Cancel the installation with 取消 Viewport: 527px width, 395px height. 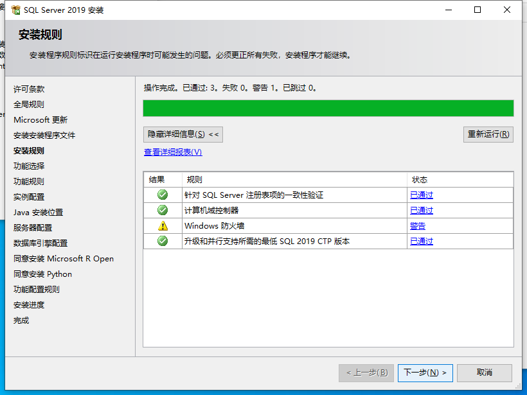(485, 373)
